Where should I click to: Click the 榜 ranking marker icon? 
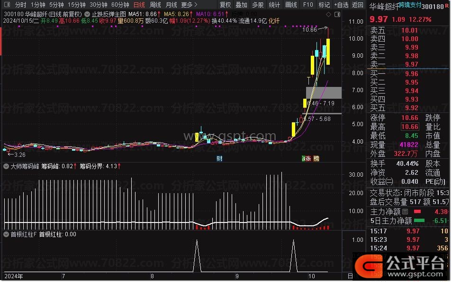pyautogui.click(x=316, y=158)
